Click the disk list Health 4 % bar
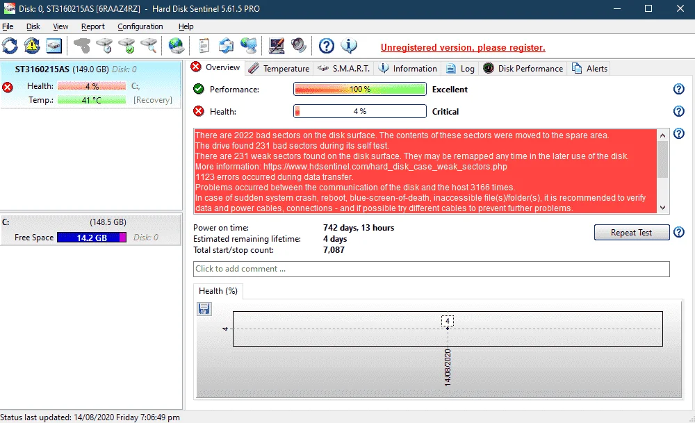 [92, 86]
